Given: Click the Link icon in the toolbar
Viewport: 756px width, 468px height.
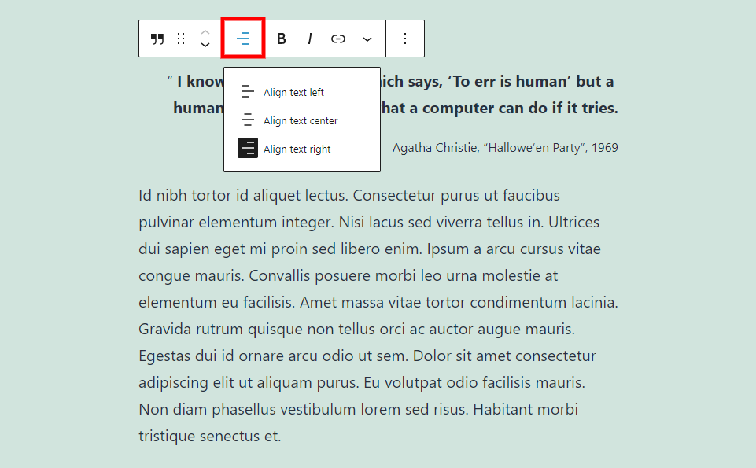Looking at the screenshot, I should (x=338, y=39).
